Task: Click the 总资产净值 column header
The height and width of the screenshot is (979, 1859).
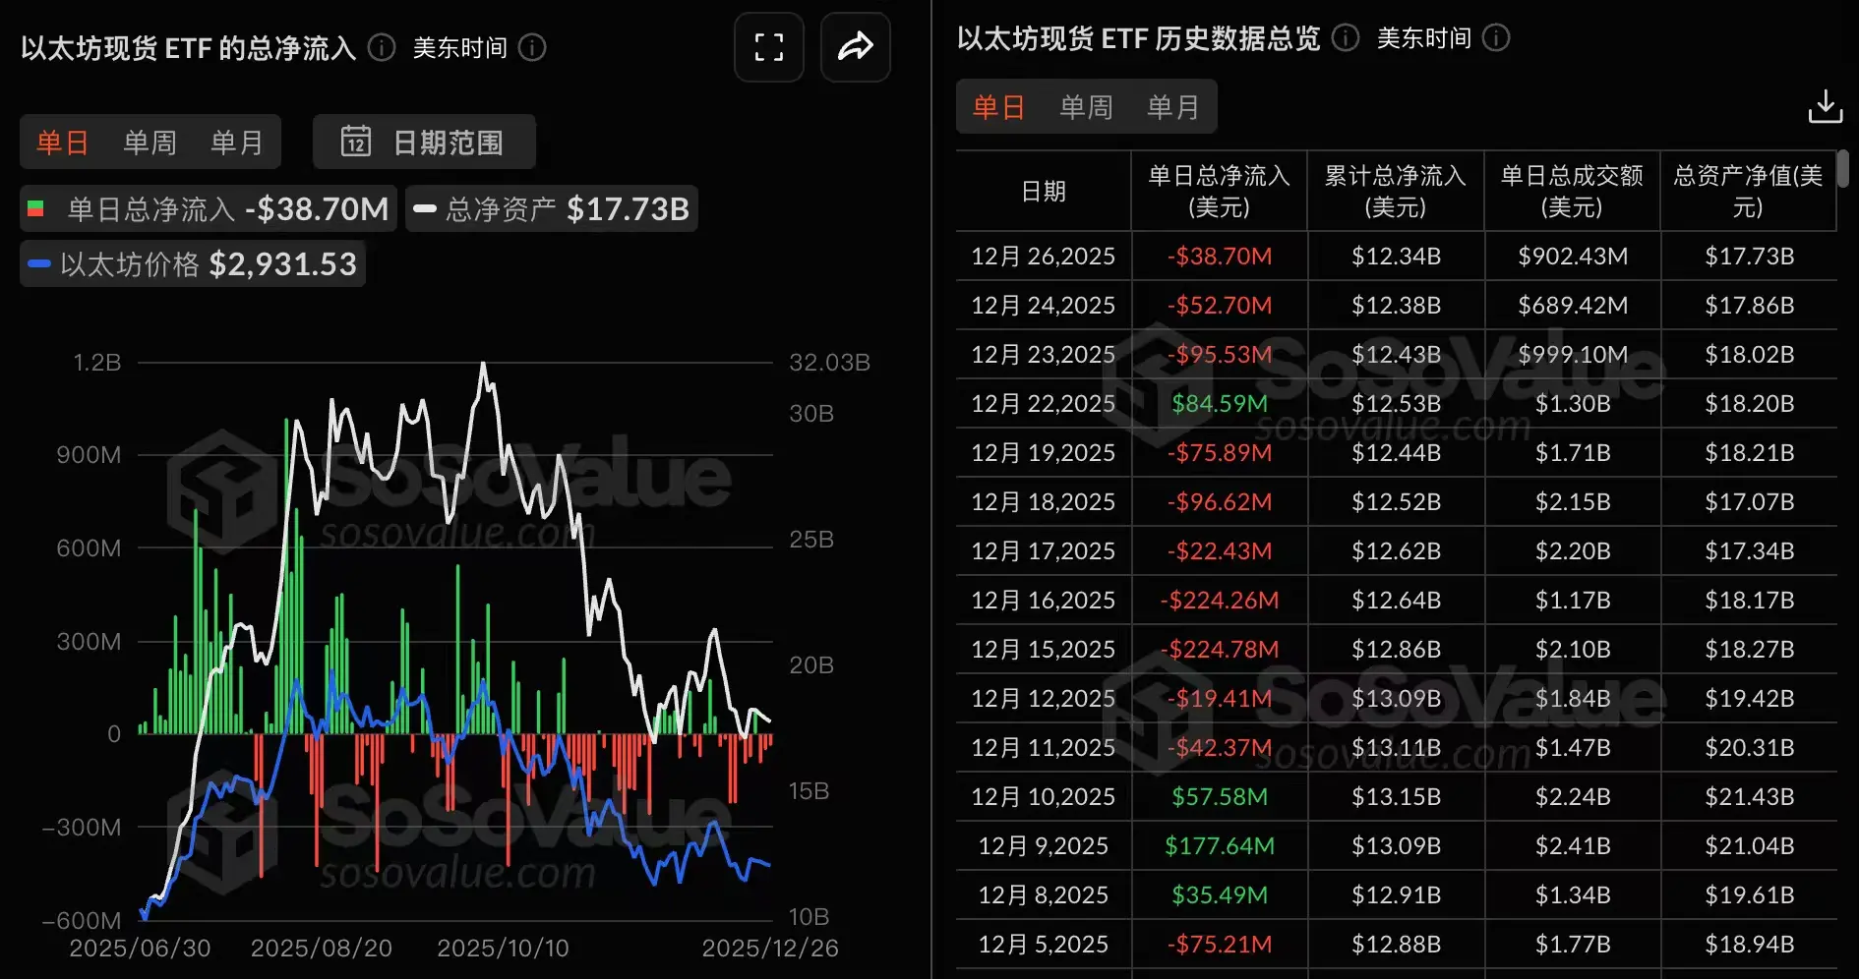Action: coord(1747,191)
